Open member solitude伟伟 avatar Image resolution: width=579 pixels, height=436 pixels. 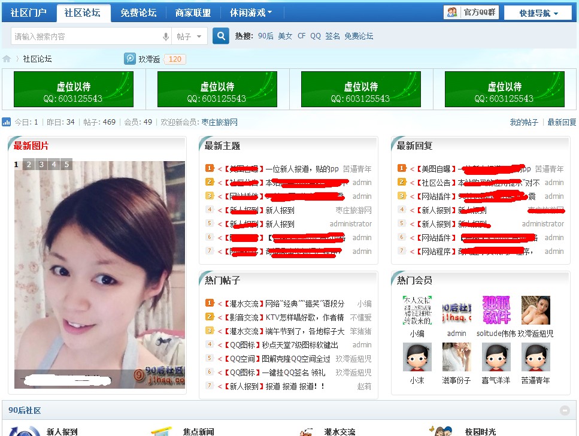(x=496, y=310)
